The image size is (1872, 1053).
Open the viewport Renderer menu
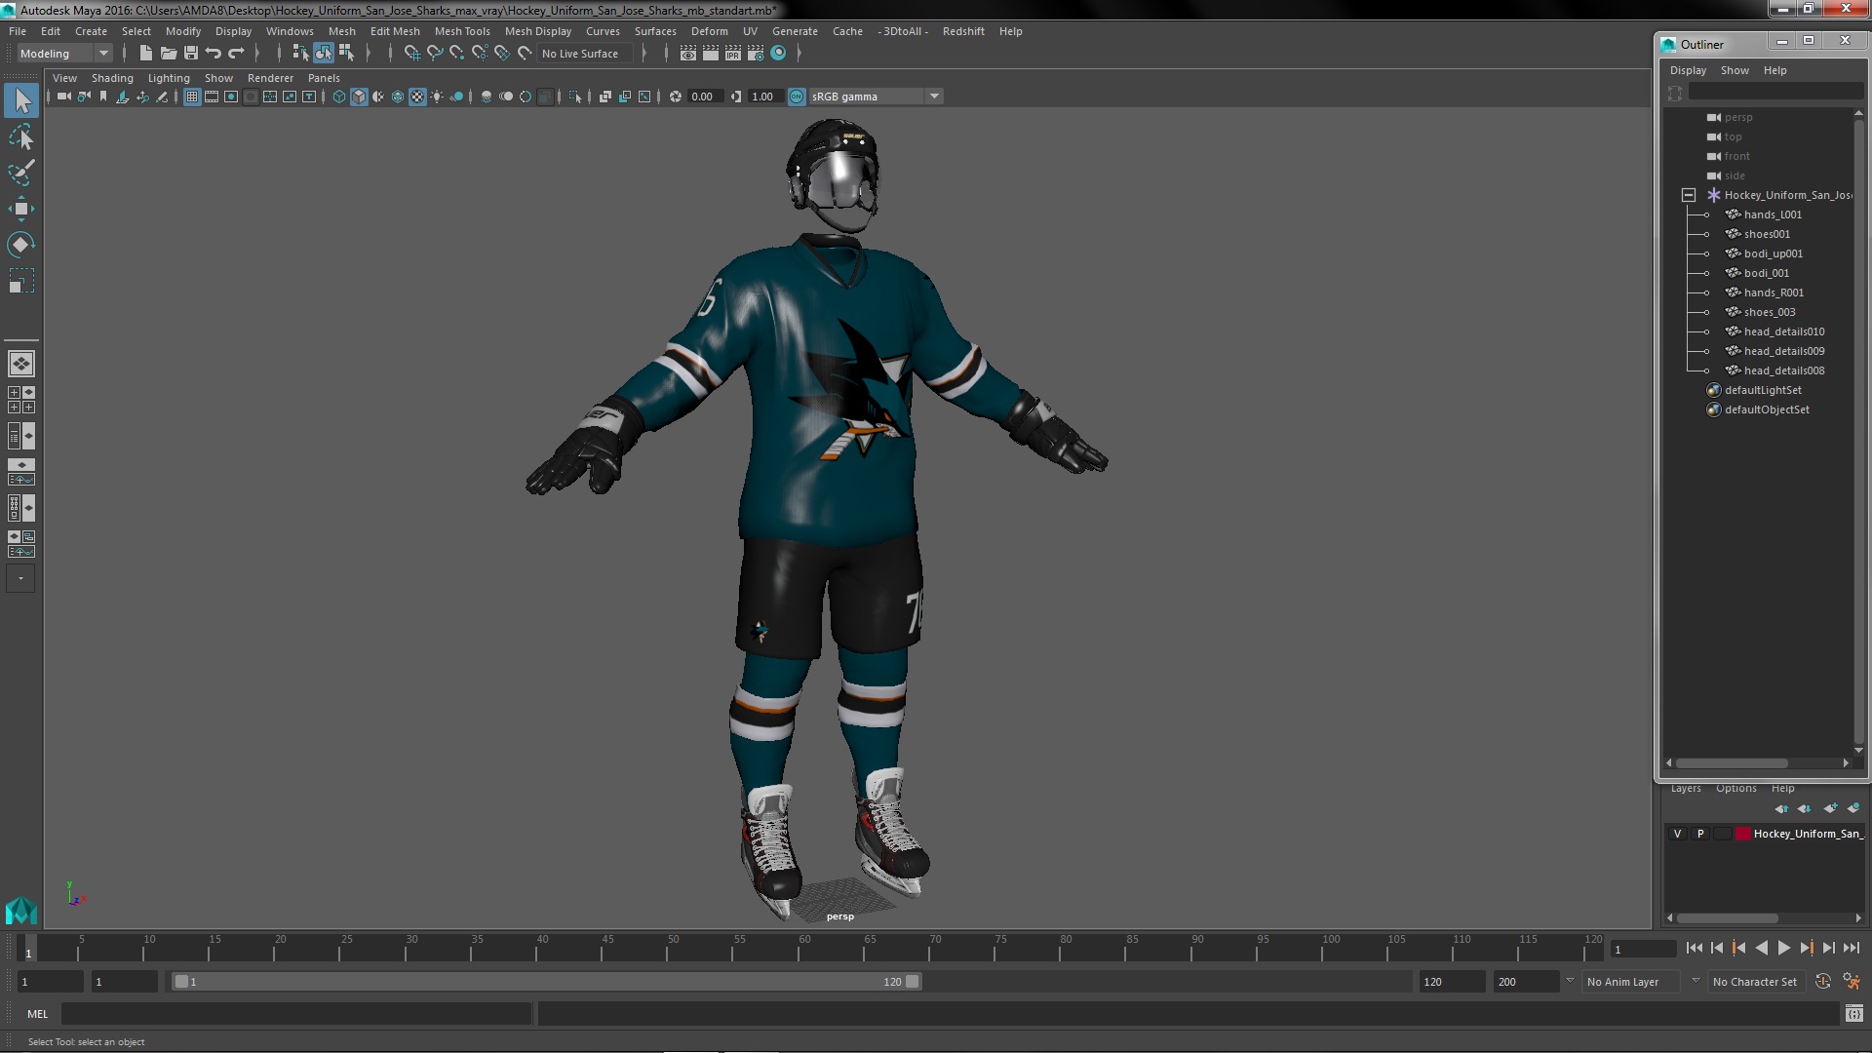[x=270, y=78]
